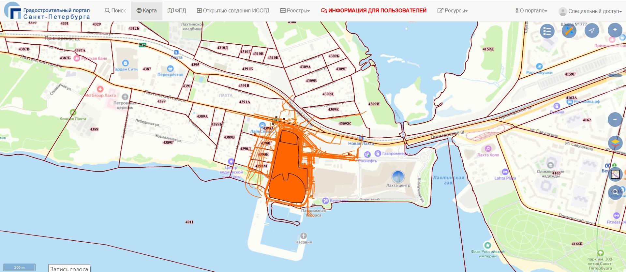Click the Новая Лахта stop label
Screen dimensions: 626x272
coord(361,144)
